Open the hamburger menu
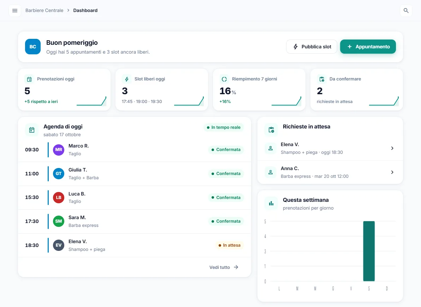The height and width of the screenshot is (307, 421). click(15, 11)
